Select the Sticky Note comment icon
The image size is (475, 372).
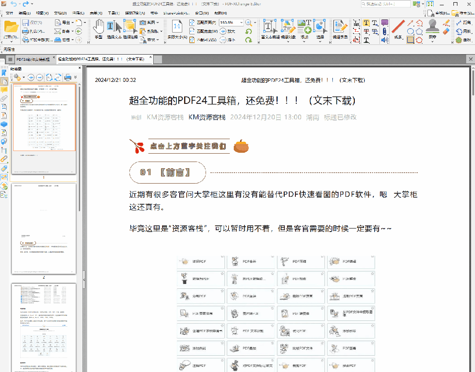tap(385, 23)
